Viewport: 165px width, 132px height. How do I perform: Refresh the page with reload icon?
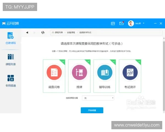coord(43,32)
